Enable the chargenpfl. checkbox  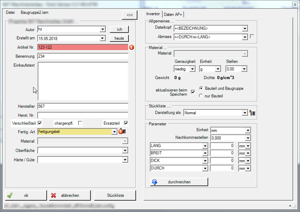(x=80, y=123)
